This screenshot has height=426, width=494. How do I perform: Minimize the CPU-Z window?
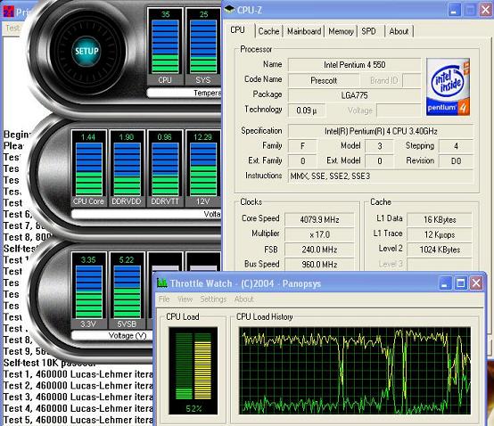click(454, 11)
